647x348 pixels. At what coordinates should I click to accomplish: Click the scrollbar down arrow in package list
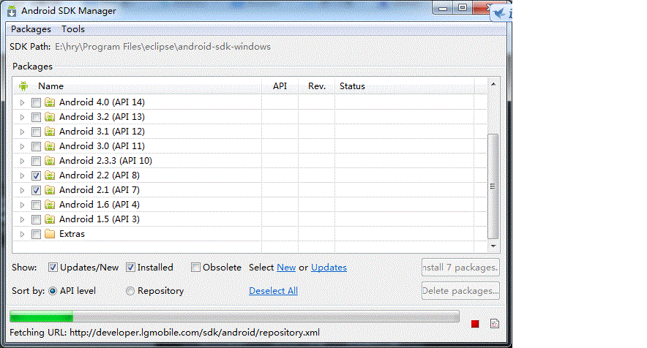coord(493,246)
